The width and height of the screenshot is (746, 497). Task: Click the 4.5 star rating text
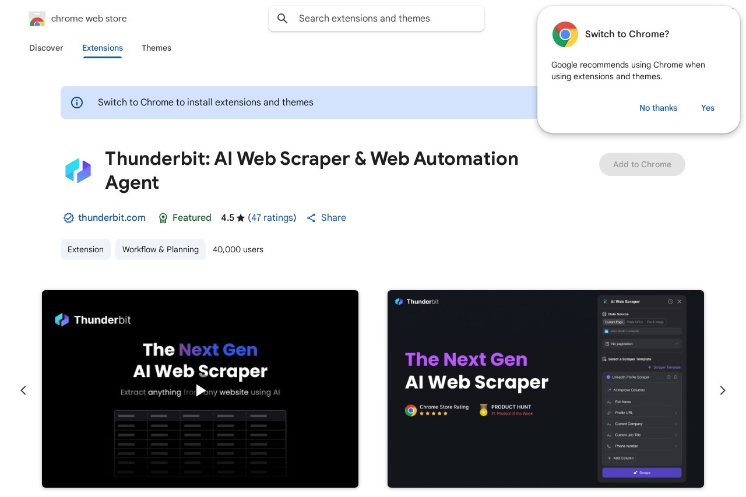tap(233, 218)
